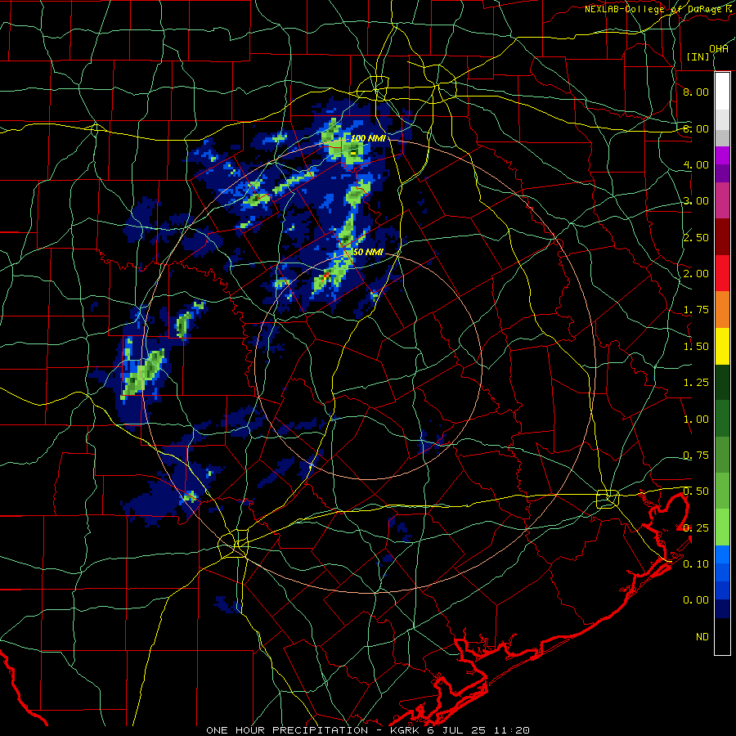Pick the dark red swatch on the color scale
The image size is (736, 736).
pos(722,237)
